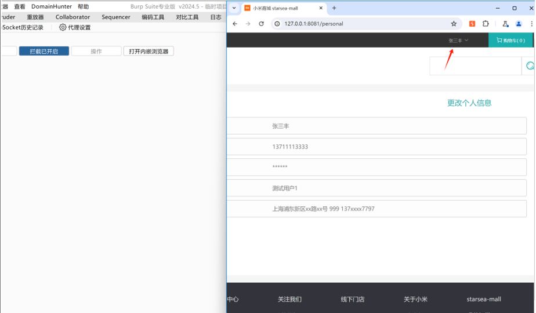Bookmark this page with the star icon
The image size is (536, 313).
tap(454, 24)
